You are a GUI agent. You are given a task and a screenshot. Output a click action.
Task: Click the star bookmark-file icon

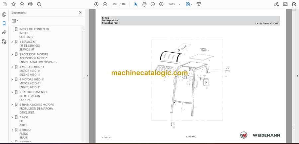tap(13, 4)
